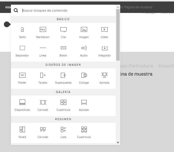
Task: Insert an Integrado embed block
Action: [x=104, y=51]
